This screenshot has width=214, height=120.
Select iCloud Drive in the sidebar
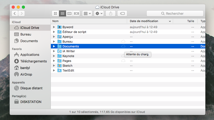coord(30,28)
